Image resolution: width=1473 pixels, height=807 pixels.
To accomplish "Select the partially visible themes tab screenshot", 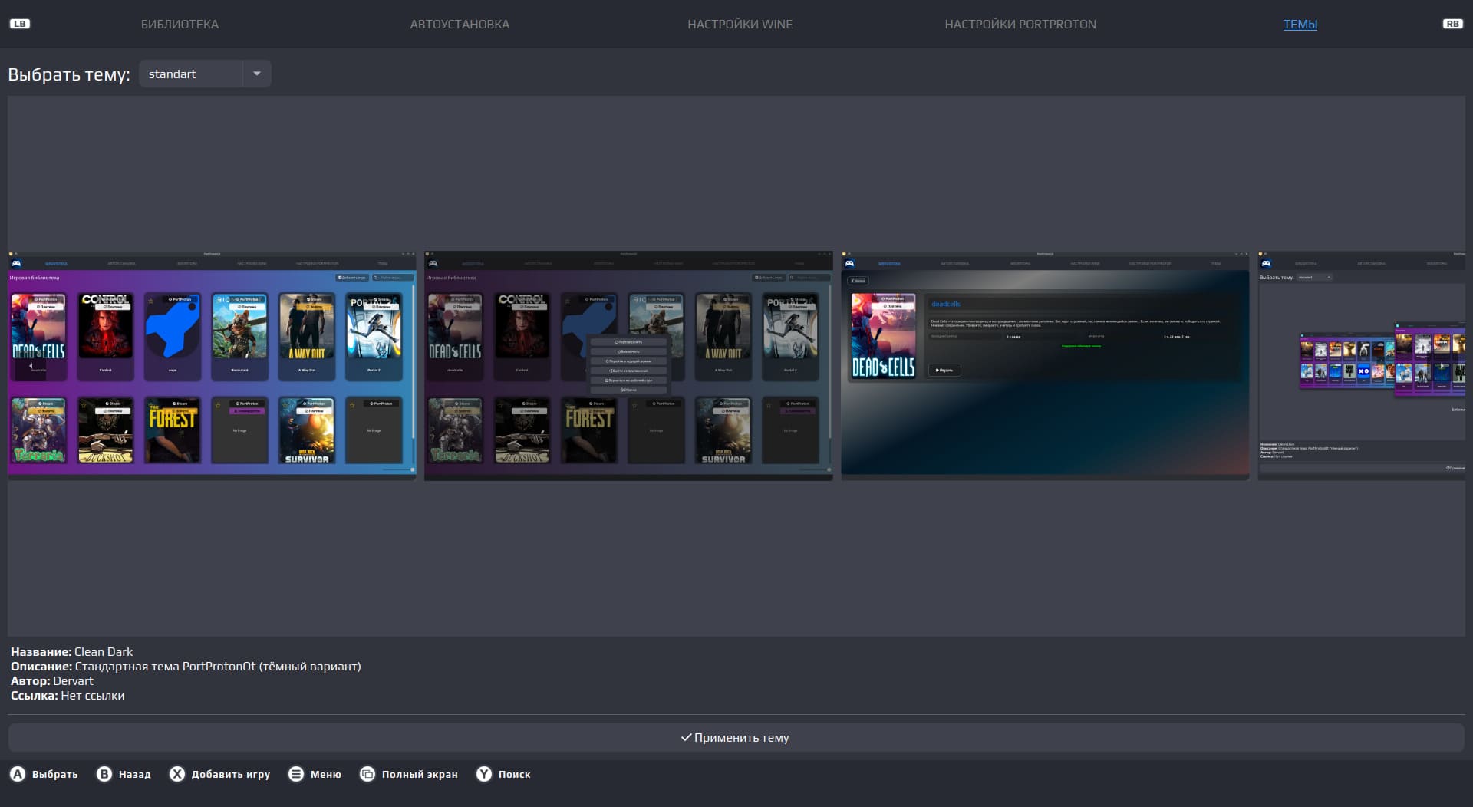I will 1362,366.
